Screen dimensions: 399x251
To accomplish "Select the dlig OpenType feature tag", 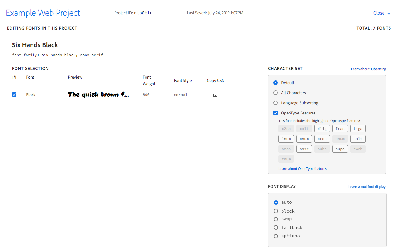I will (322, 128).
